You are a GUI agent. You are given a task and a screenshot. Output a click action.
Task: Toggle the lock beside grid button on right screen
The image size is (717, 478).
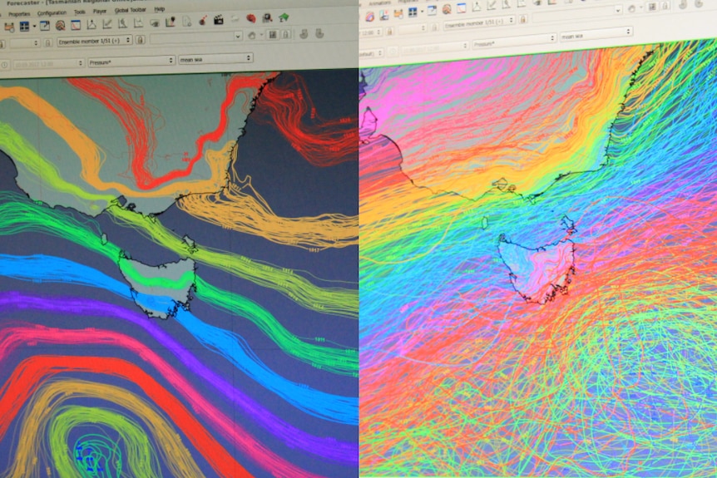tap(665, 6)
